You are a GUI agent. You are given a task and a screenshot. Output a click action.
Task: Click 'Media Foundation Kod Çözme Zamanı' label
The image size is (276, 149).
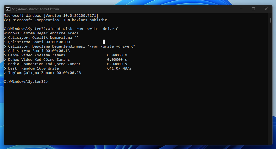[44, 64]
